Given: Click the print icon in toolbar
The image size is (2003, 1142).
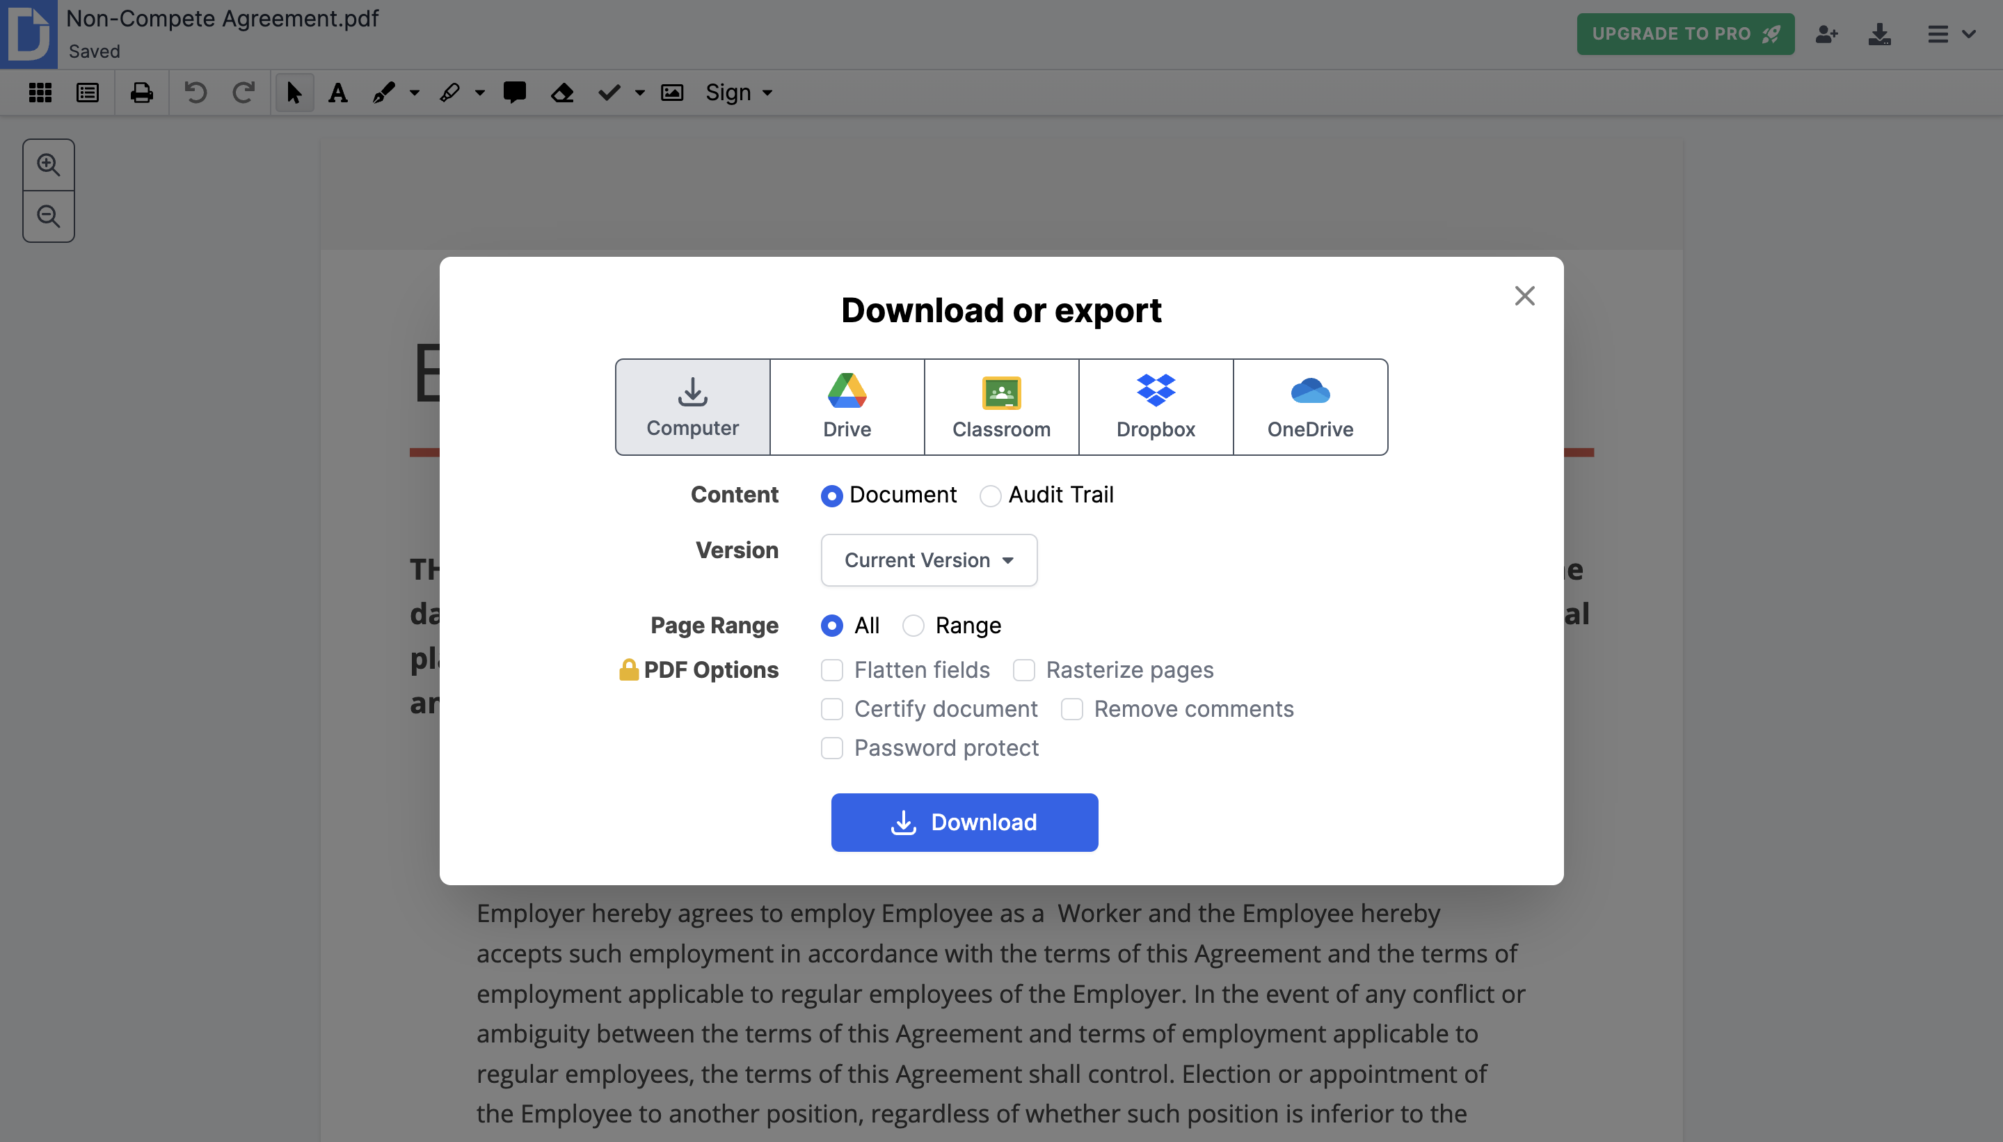Looking at the screenshot, I should [141, 93].
